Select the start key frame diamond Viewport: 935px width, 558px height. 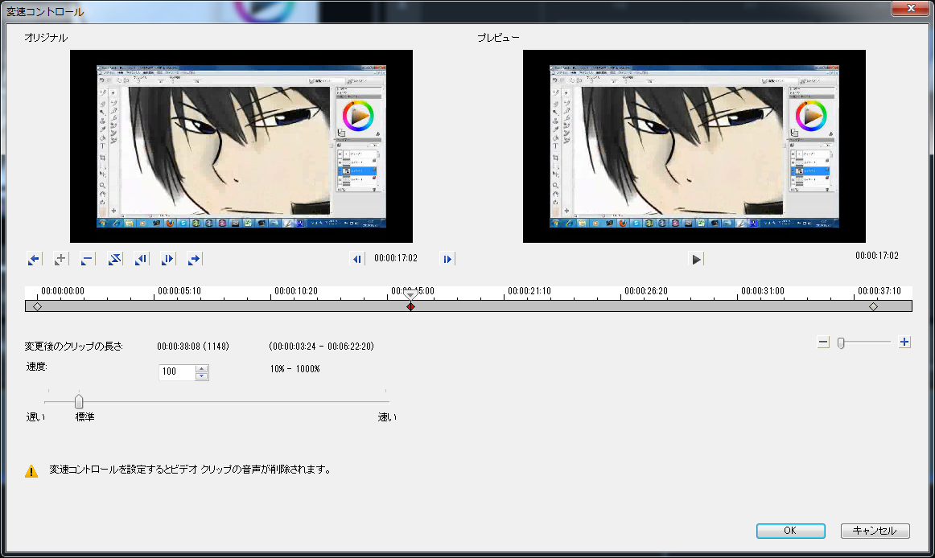point(37,306)
